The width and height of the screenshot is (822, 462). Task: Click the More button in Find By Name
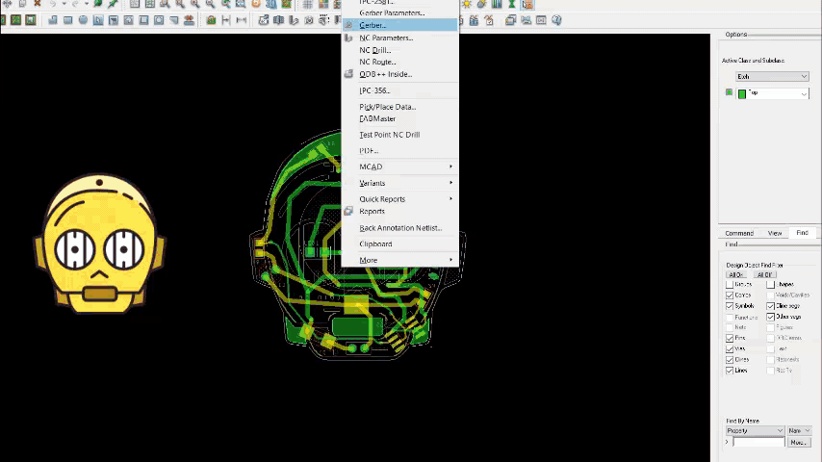(x=798, y=443)
